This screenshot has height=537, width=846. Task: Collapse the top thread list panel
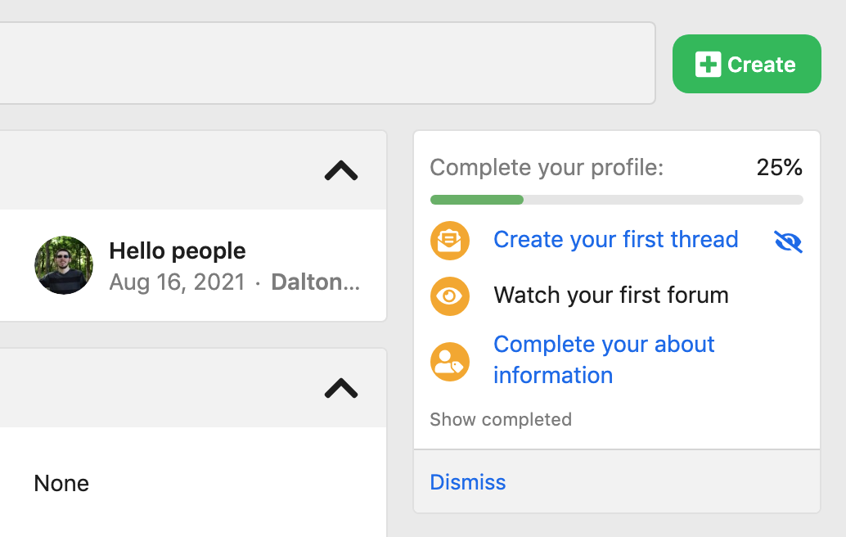340,170
